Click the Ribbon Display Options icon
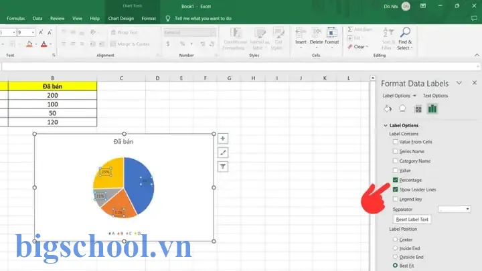Image resolution: width=482 pixels, height=271 pixels. point(423,6)
